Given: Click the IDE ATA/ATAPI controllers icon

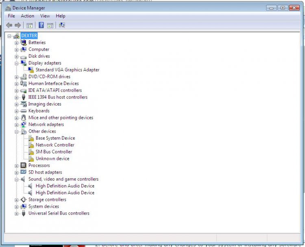Looking at the screenshot, I should pos(24,90).
